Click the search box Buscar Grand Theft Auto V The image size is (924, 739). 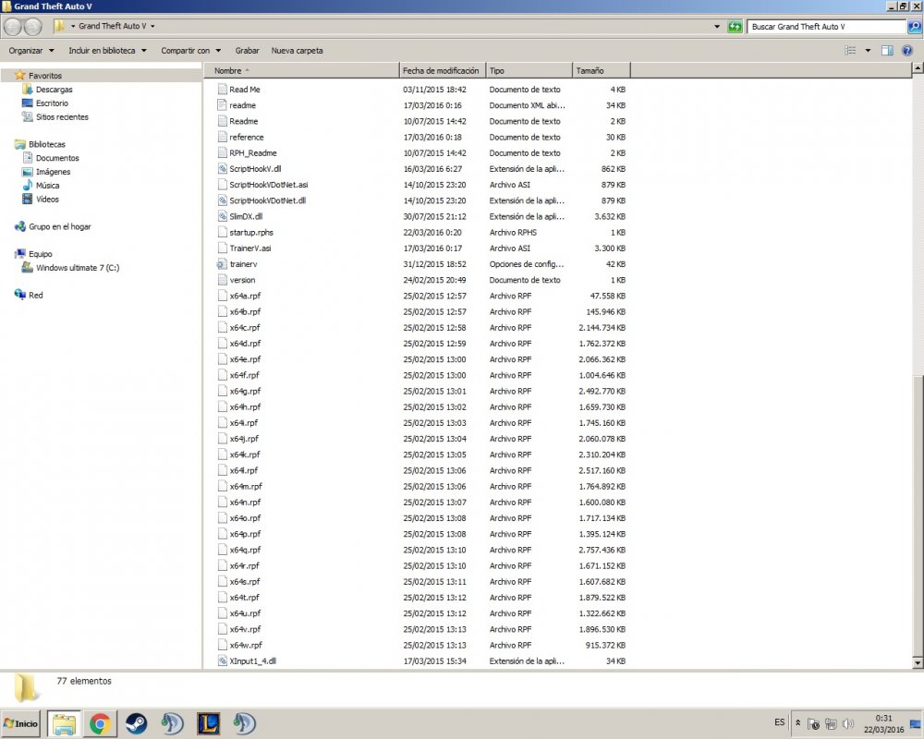point(826,27)
